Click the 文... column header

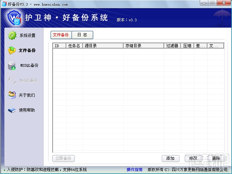point(216,46)
